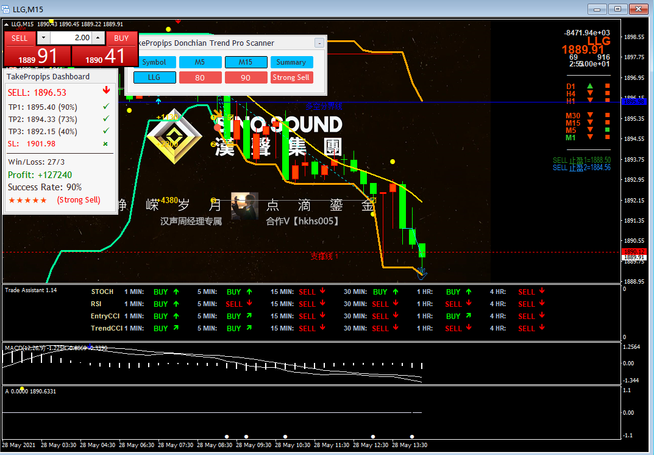This screenshot has width=654, height=455.
Task: Click the green checkmark next to TP3: 1892.15
Action: point(106,131)
